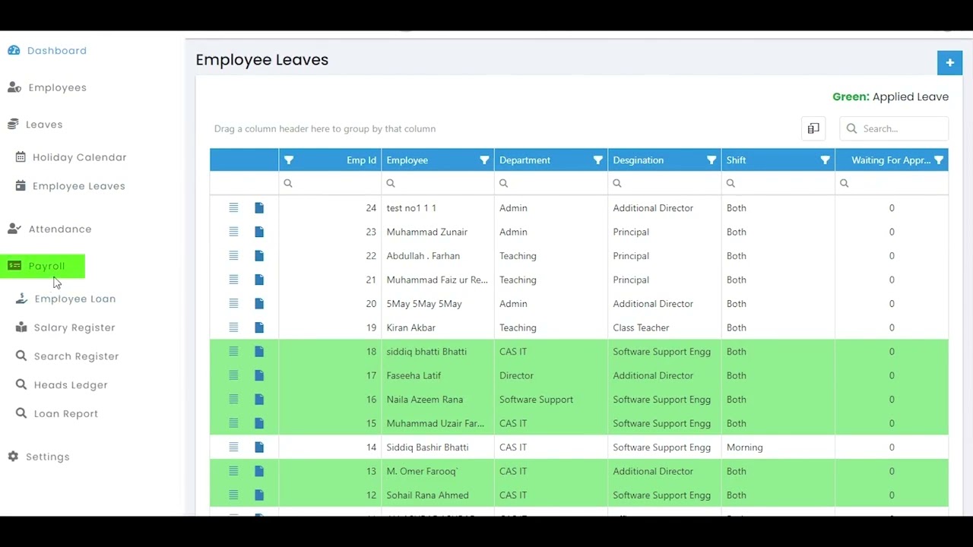This screenshot has width=973, height=547.
Task: Open the Holiday Calendar page
Action: (x=71, y=157)
